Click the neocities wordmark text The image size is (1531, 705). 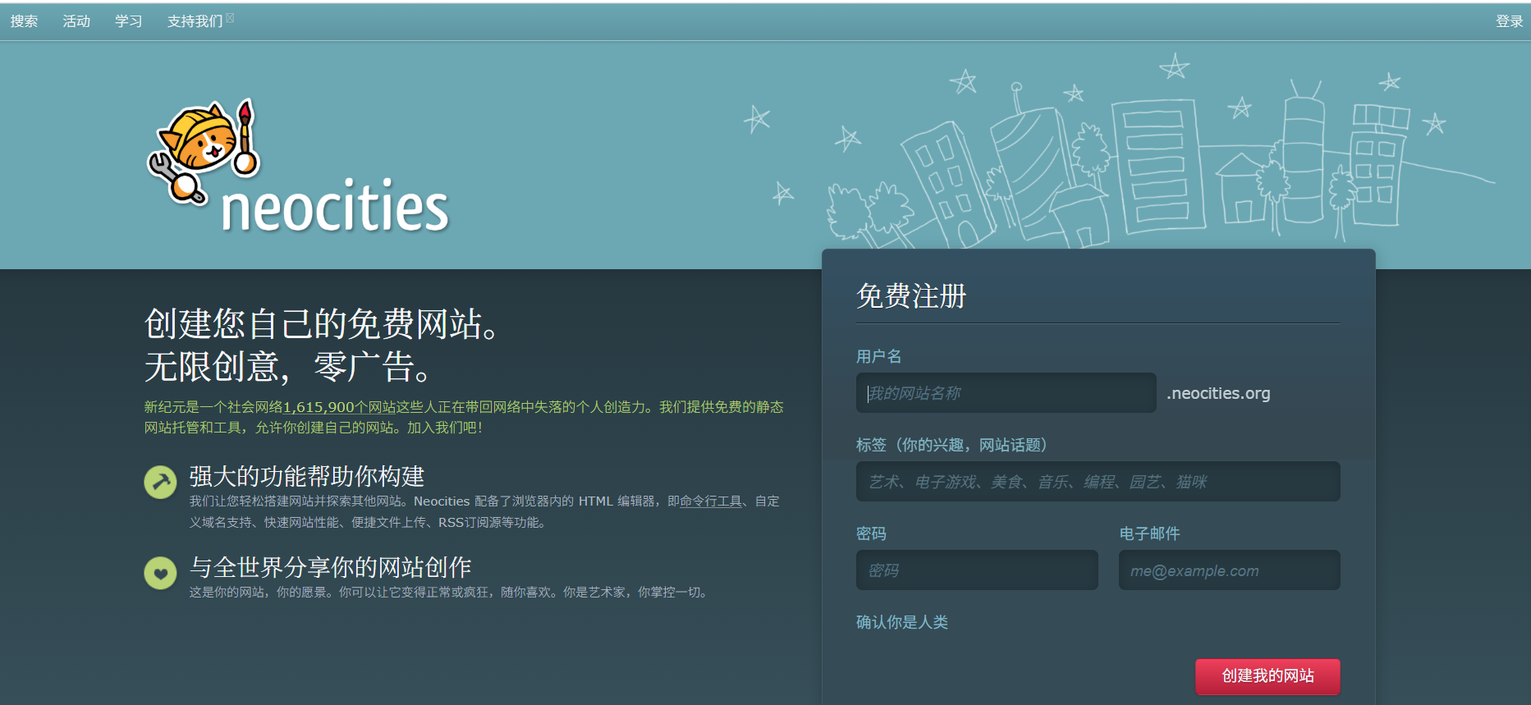click(x=335, y=207)
